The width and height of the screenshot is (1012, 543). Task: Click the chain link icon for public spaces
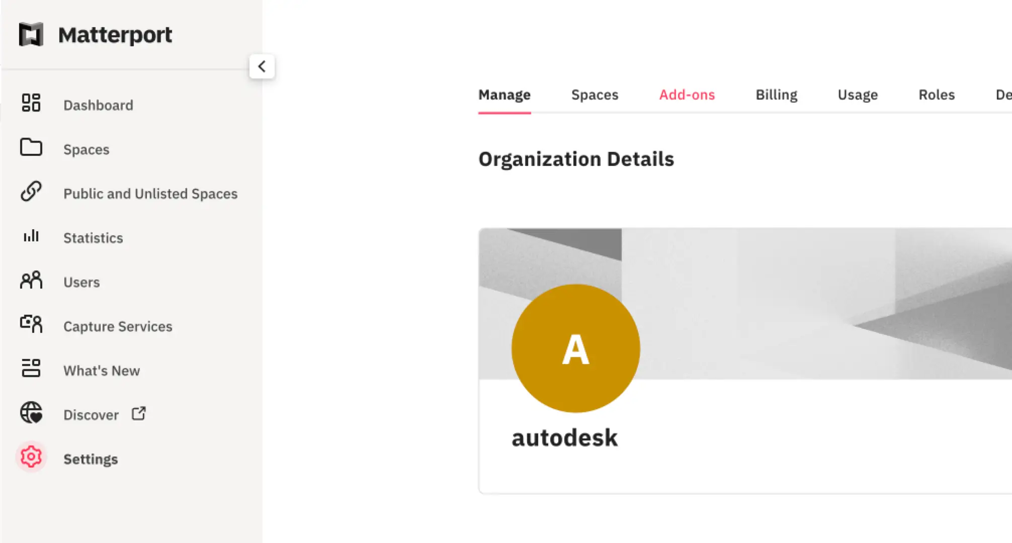coord(31,191)
